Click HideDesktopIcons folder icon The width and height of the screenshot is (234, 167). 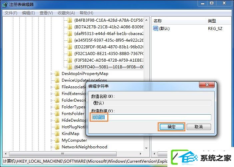tap(57, 120)
